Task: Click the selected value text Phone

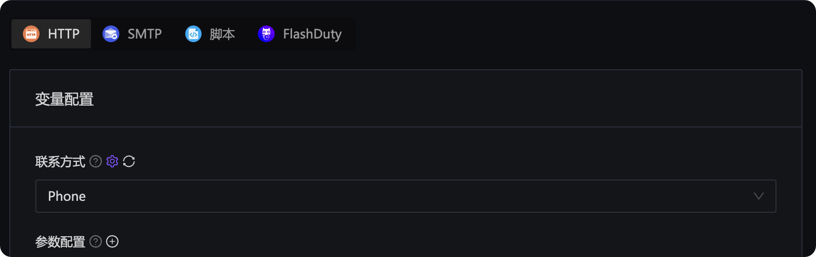Action: (x=67, y=196)
